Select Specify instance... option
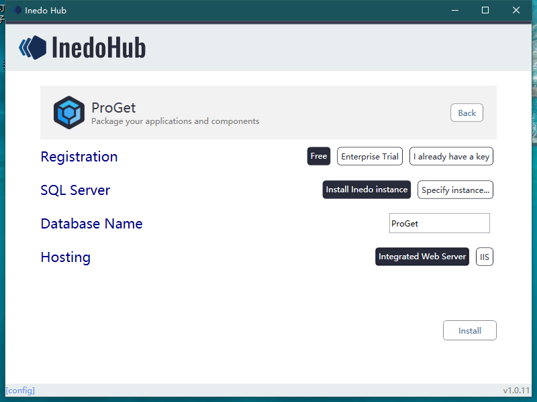Image resolution: width=537 pixels, height=402 pixels. tap(455, 190)
